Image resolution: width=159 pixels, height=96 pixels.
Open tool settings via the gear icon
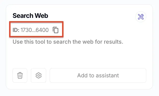pyautogui.click(x=38, y=75)
